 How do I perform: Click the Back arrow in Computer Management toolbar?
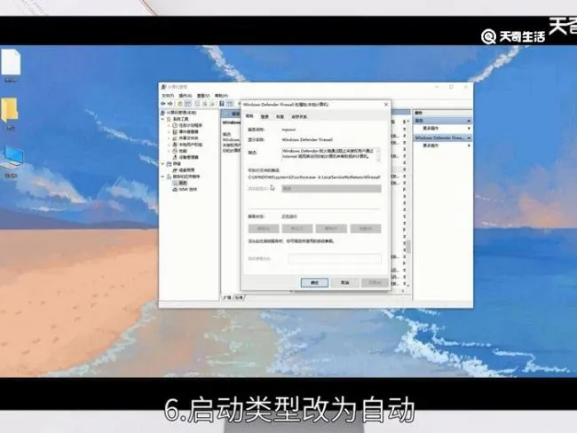coord(163,104)
